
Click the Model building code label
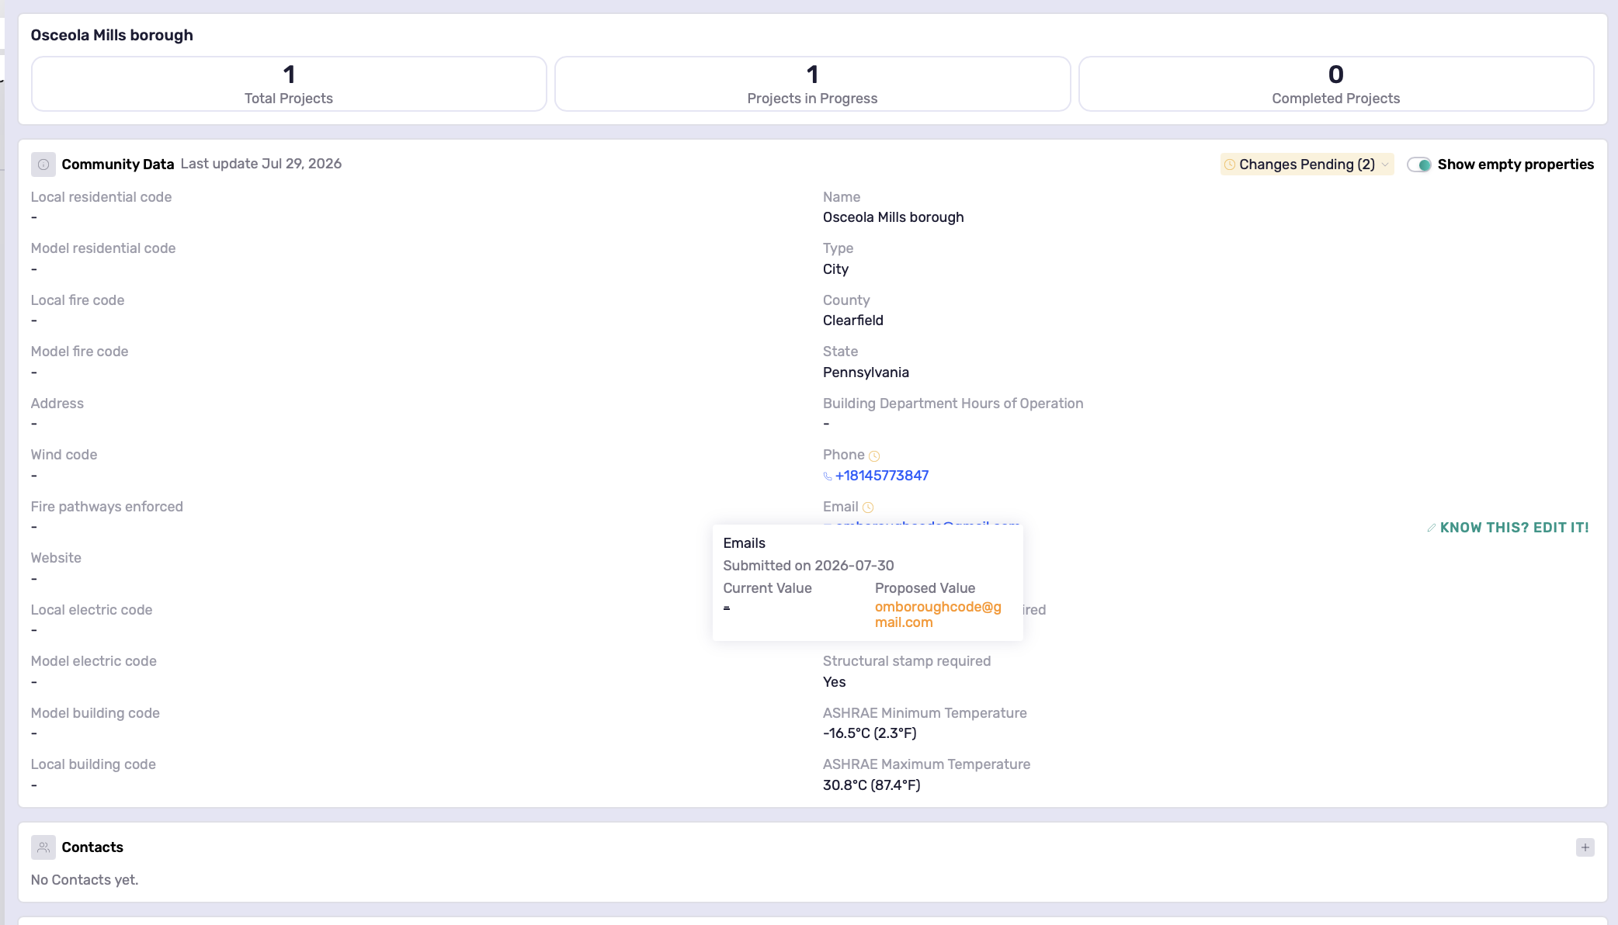(x=95, y=713)
